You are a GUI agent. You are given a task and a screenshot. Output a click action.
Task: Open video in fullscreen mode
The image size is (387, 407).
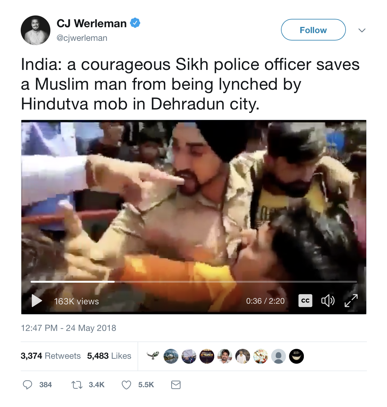point(351,301)
